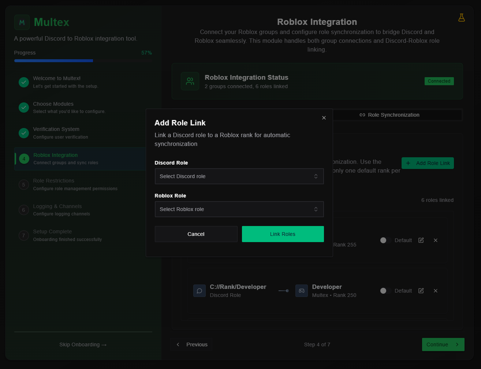The image size is (481, 369).
Task: Click the left chevron on Previous
Action: point(178,344)
